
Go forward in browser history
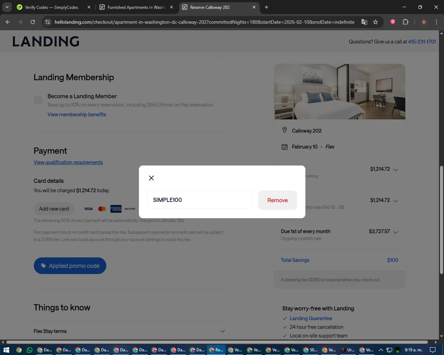coord(20,22)
